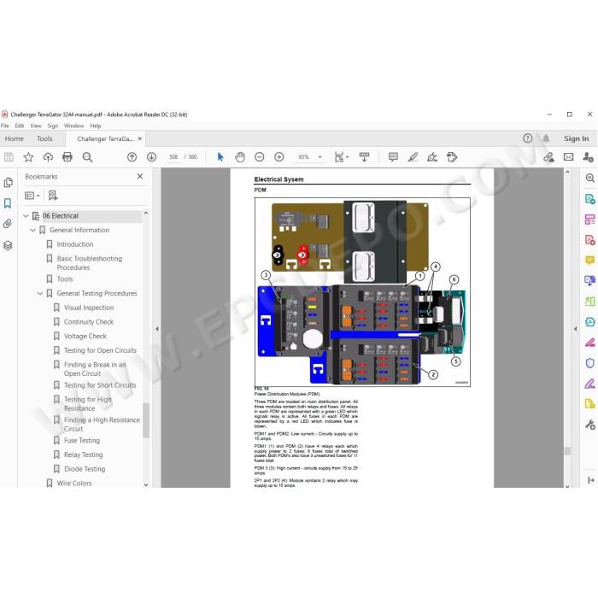598x598 pixels.
Task: Select Fuse Testing bookmark
Action: point(82,441)
